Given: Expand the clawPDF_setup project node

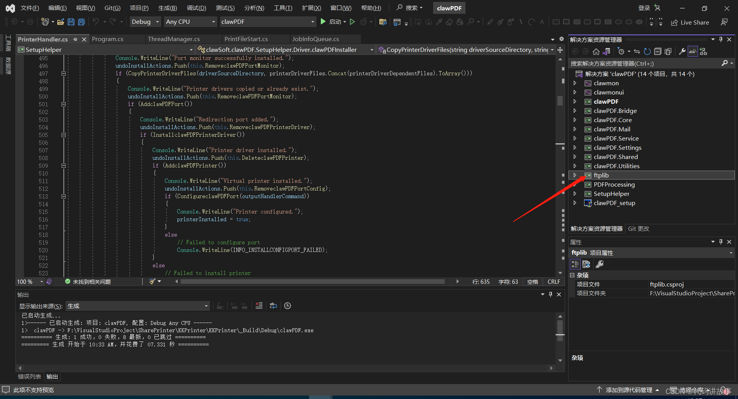Looking at the screenshot, I should (575, 203).
